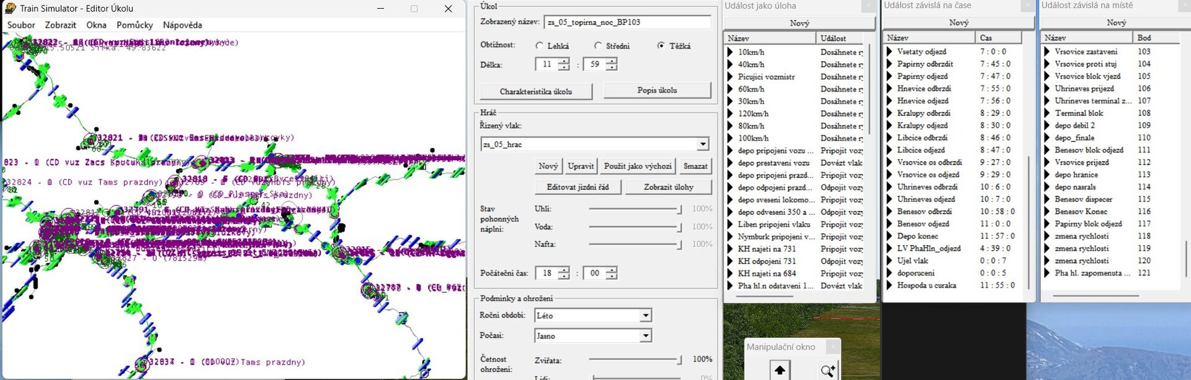
Task: Click the up arrow in Manipulační okno
Action: [x=780, y=370]
